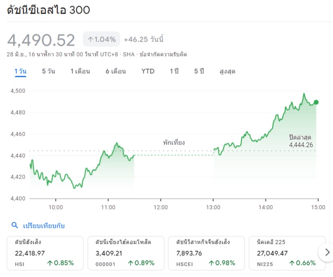The image size is (333, 277).
Task: Click the ปิดล่าสุด 4,444.26 label
Action: [301, 141]
